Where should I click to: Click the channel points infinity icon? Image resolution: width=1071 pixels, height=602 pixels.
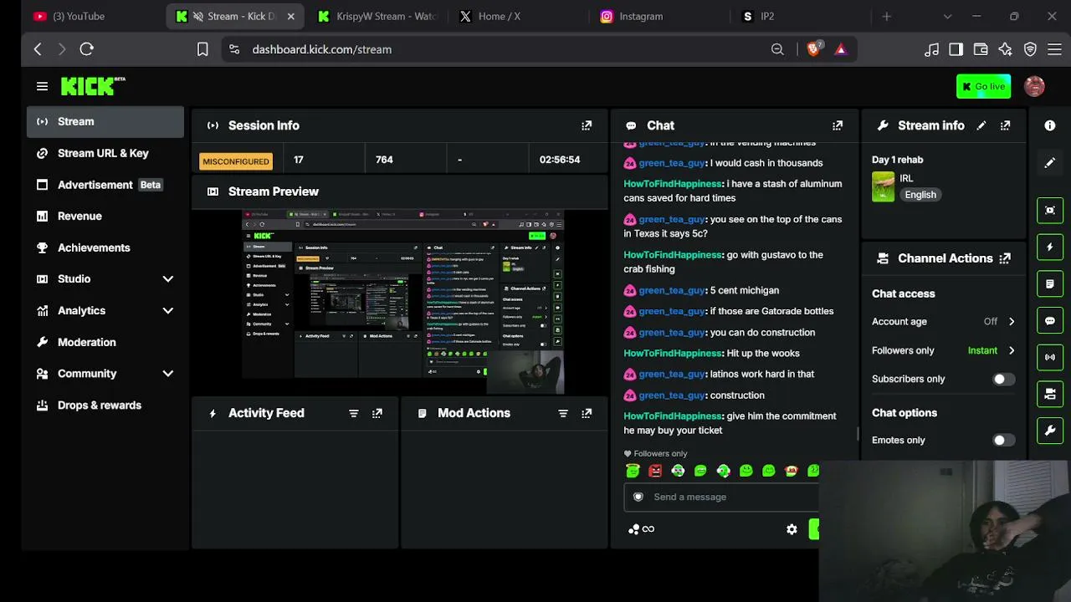coord(641,529)
